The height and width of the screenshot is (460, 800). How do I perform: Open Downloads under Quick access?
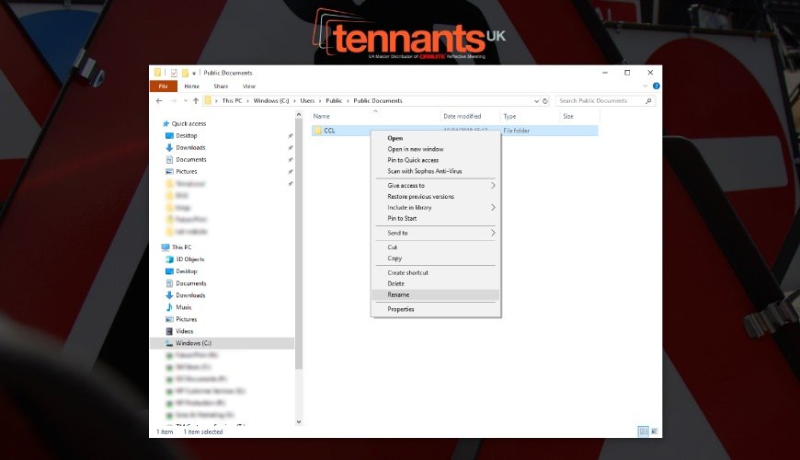click(x=190, y=148)
